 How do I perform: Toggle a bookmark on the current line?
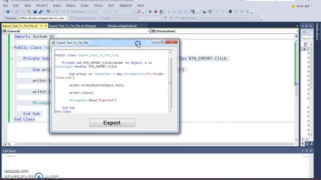point(230,12)
